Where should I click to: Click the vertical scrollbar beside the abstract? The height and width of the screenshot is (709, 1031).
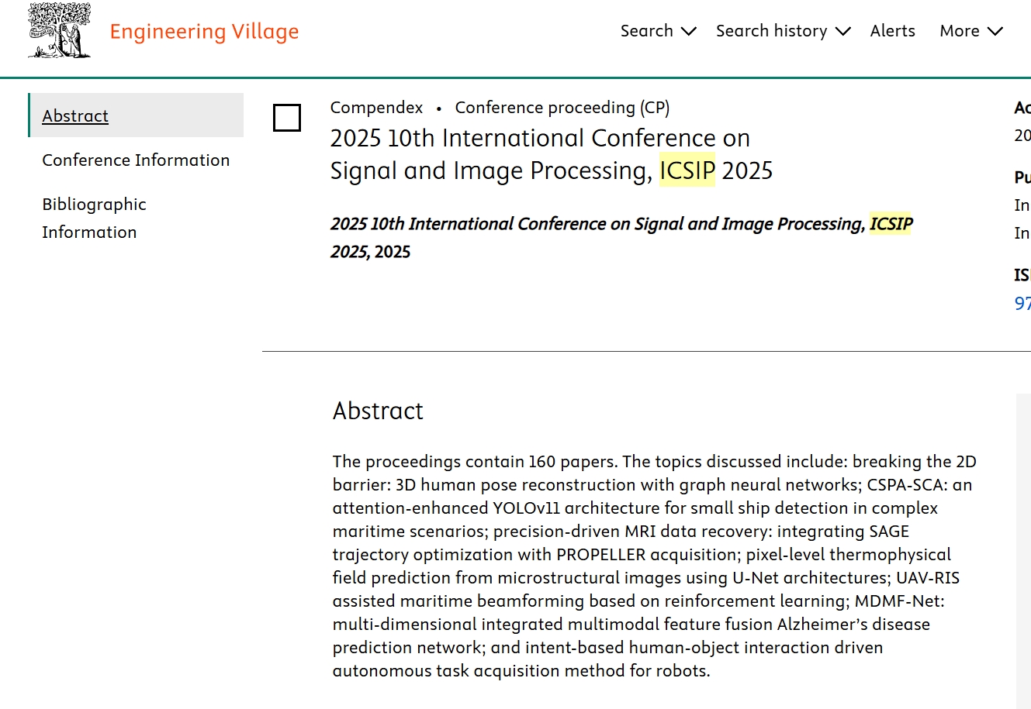[1023, 542]
